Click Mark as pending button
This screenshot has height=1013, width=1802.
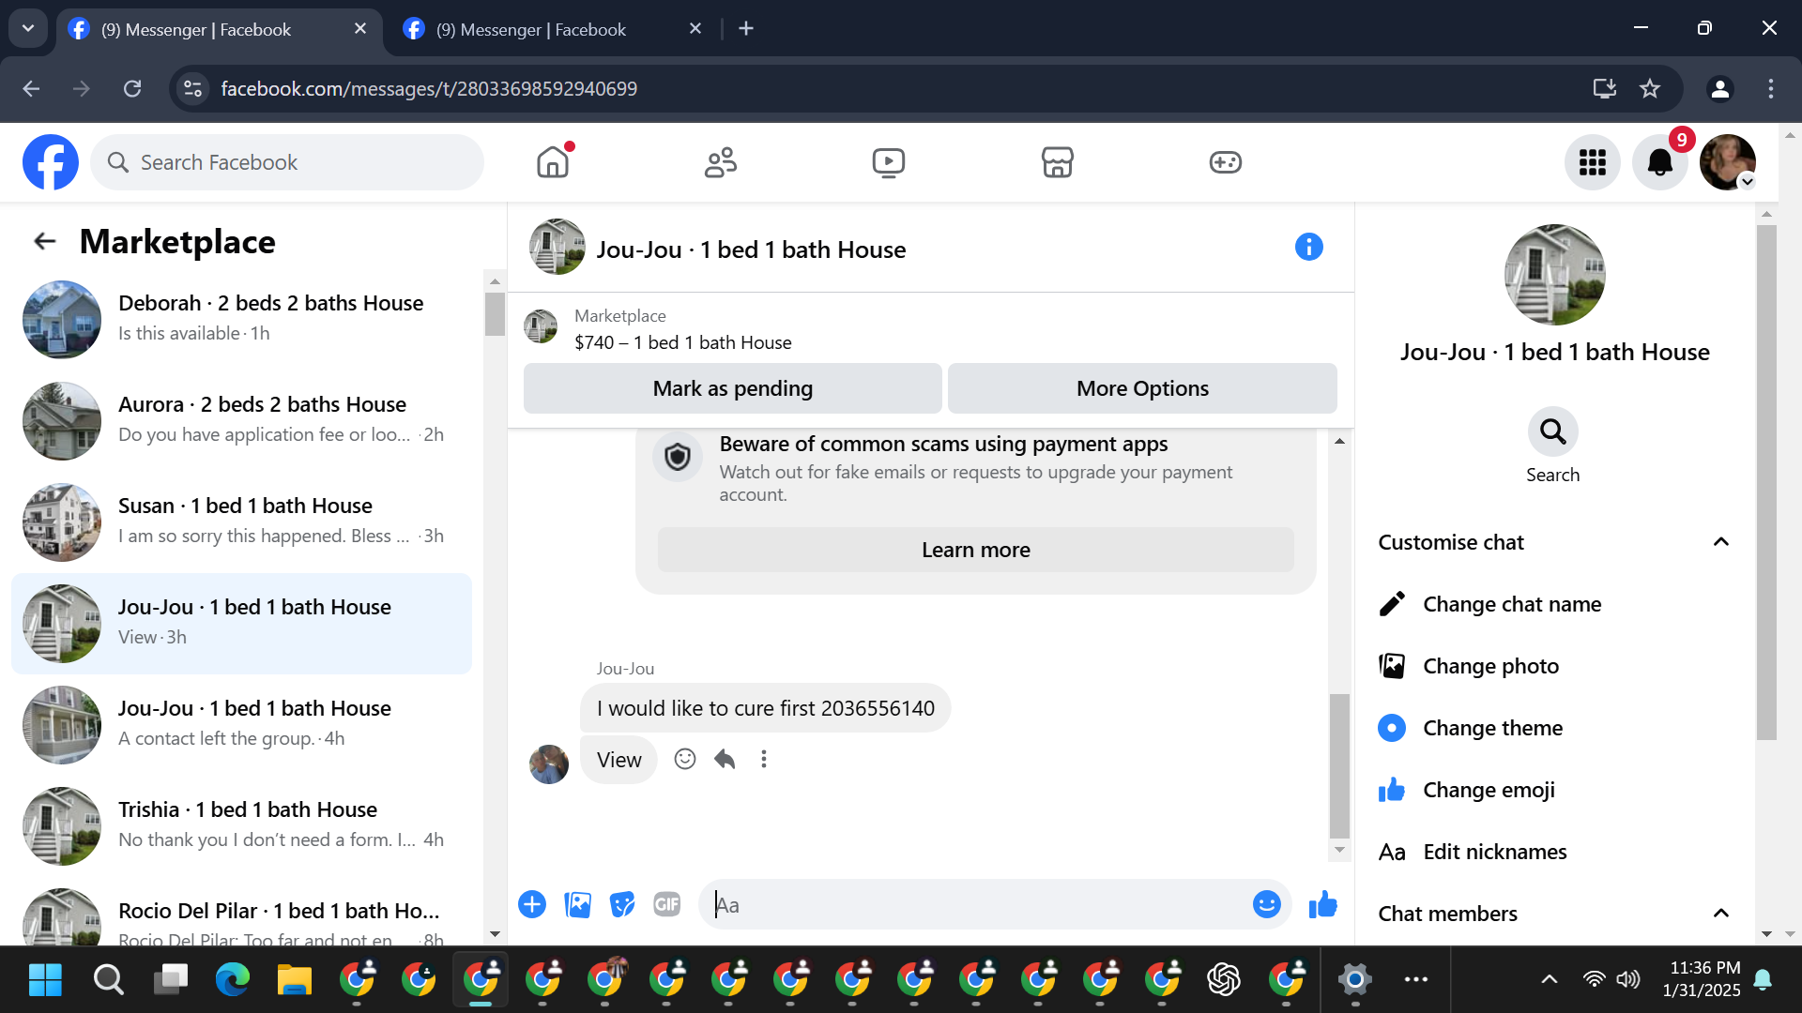coord(732,388)
